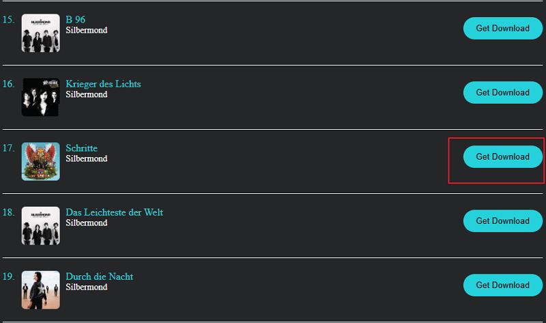Viewport: 546px width, 323px height.
Task: Get download for Das Leichteste der Welt
Action: tap(502, 221)
